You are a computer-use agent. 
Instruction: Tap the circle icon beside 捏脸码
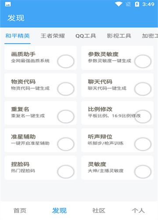tap(66, 172)
